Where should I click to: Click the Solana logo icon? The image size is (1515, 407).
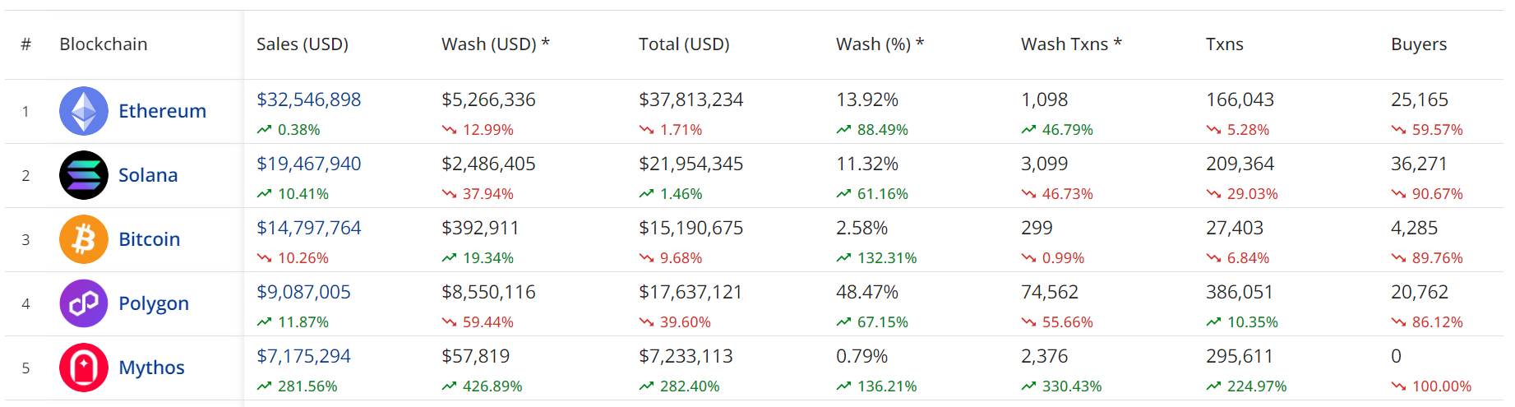click(84, 175)
